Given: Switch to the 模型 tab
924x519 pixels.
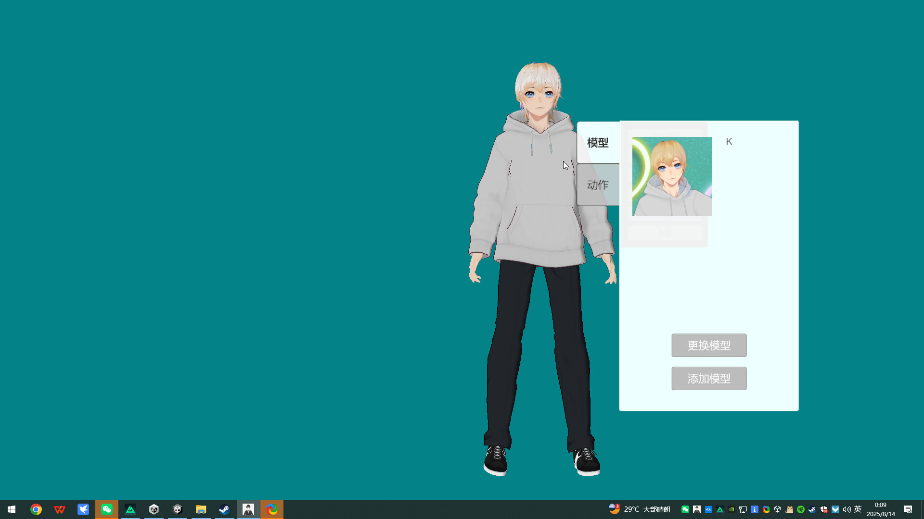Looking at the screenshot, I should click(x=597, y=142).
